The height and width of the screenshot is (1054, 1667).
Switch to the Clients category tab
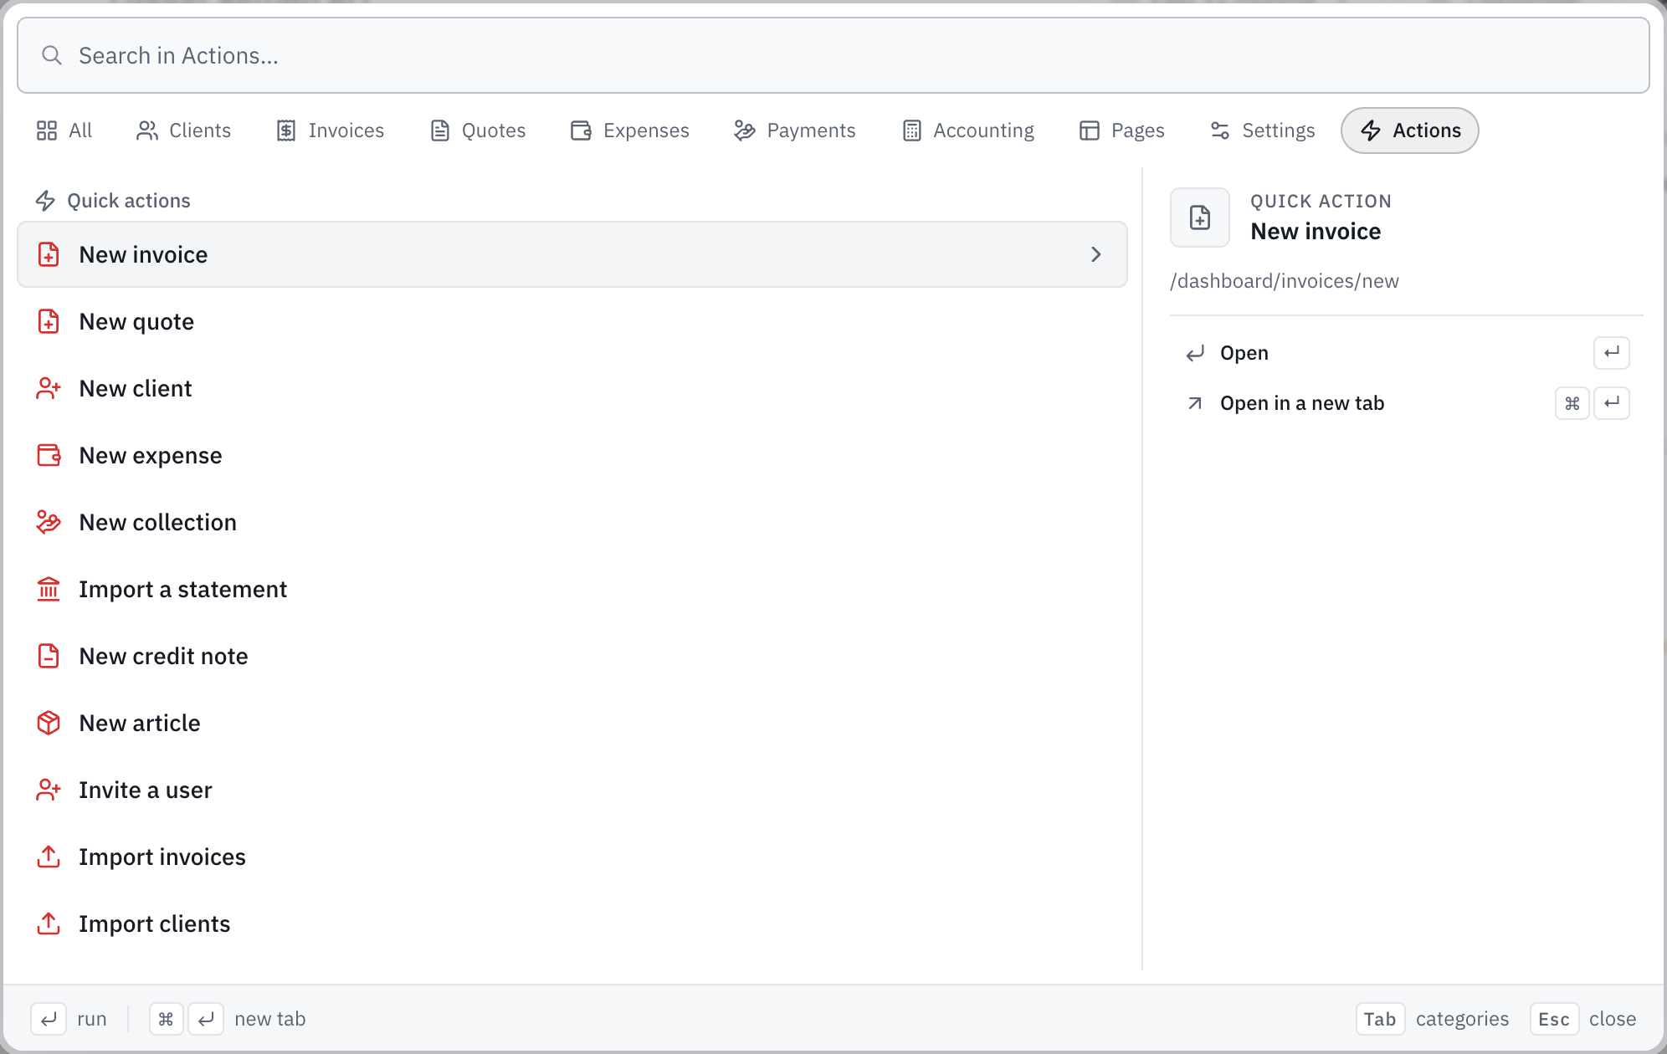pyautogui.click(x=183, y=130)
